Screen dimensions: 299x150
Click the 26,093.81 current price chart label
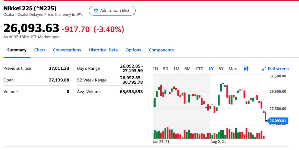click(x=278, y=121)
